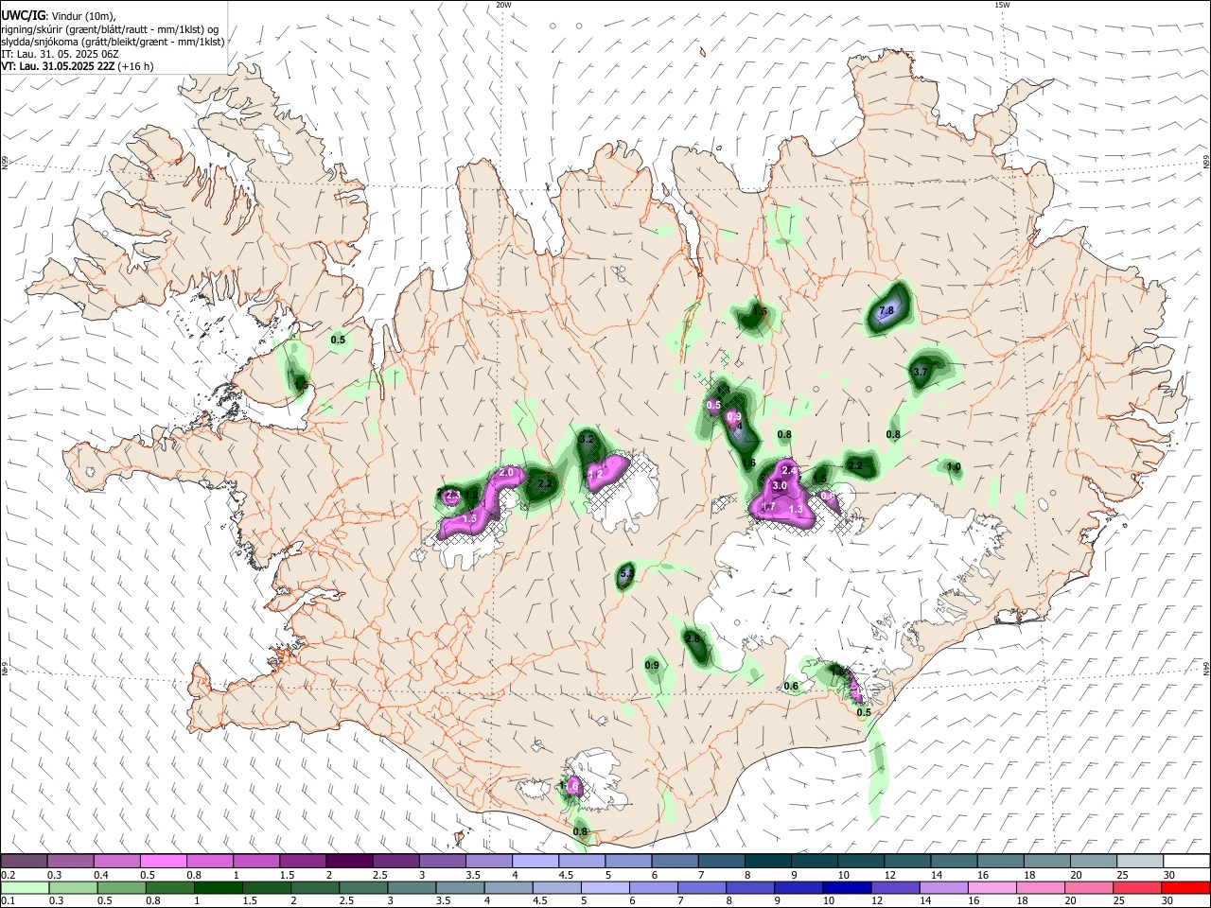This screenshot has height=908, width=1211.
Task: Select the 'IT: Lau. 31. 05. 2025 06Z' line
Action: [x=60, y=54]
